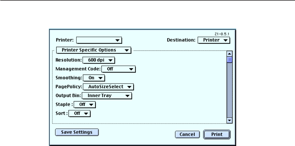Click the scroll down arrow
The width and height of the screenshot is (295, 146).
point(229,120)
